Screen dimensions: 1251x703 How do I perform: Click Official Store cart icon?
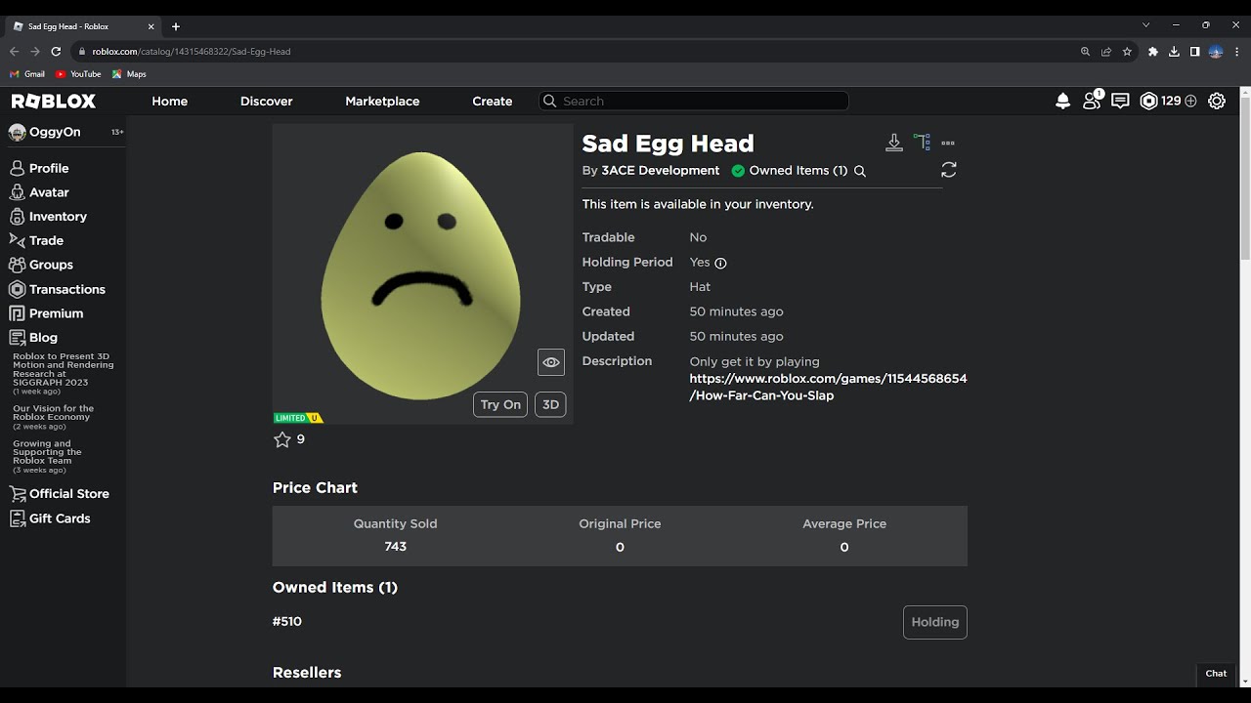click(x=17, y=494)
